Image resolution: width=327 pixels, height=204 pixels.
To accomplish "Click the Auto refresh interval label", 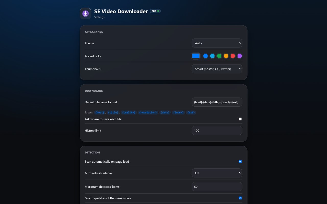I will (99, 173).
